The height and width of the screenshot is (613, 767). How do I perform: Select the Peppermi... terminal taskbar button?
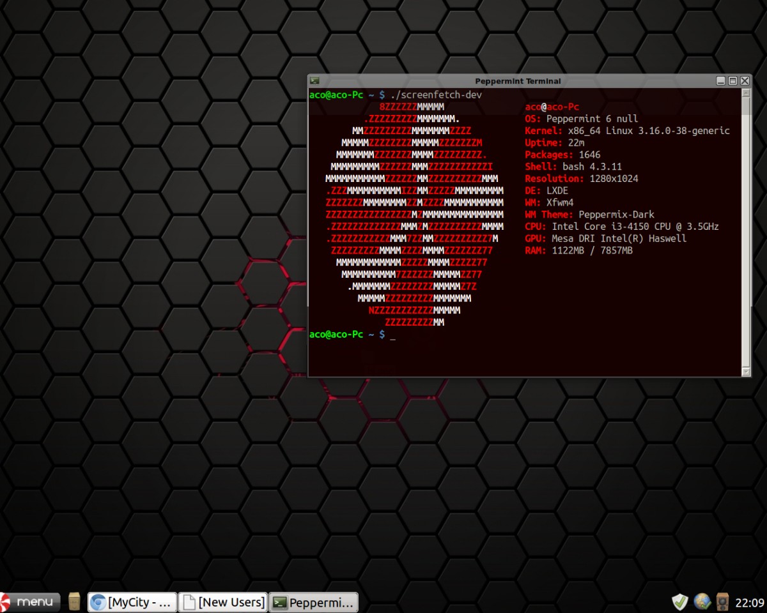(x=313, y=602)
